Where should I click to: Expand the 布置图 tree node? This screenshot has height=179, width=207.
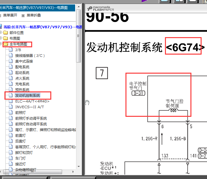[x=0, y=38]
